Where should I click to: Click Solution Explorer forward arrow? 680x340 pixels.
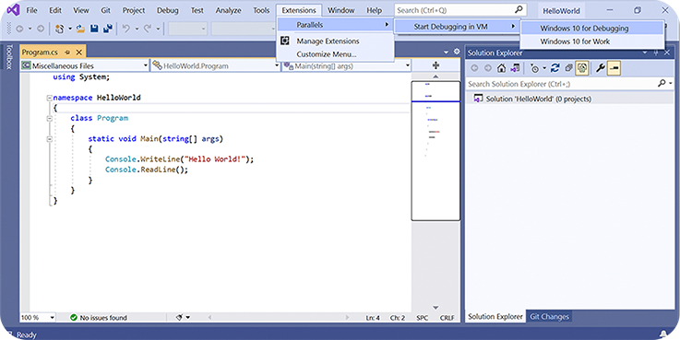tap(488, 68)
